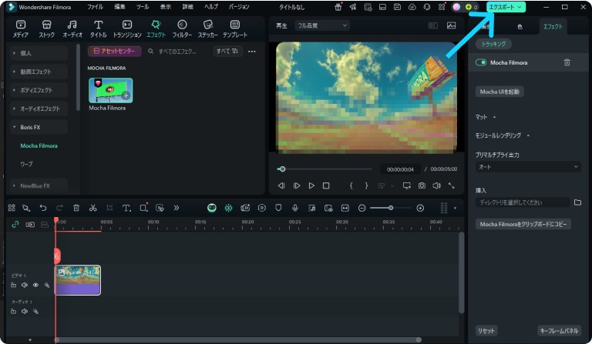Click the preview playback progress slider

click(x=325, y=169)
